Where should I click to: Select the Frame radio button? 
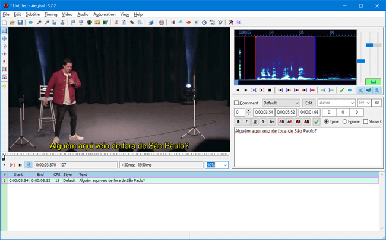(x=344, y=121)
